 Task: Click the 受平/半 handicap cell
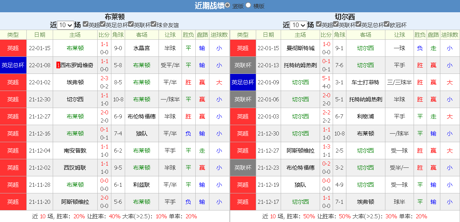coord(170,65)
